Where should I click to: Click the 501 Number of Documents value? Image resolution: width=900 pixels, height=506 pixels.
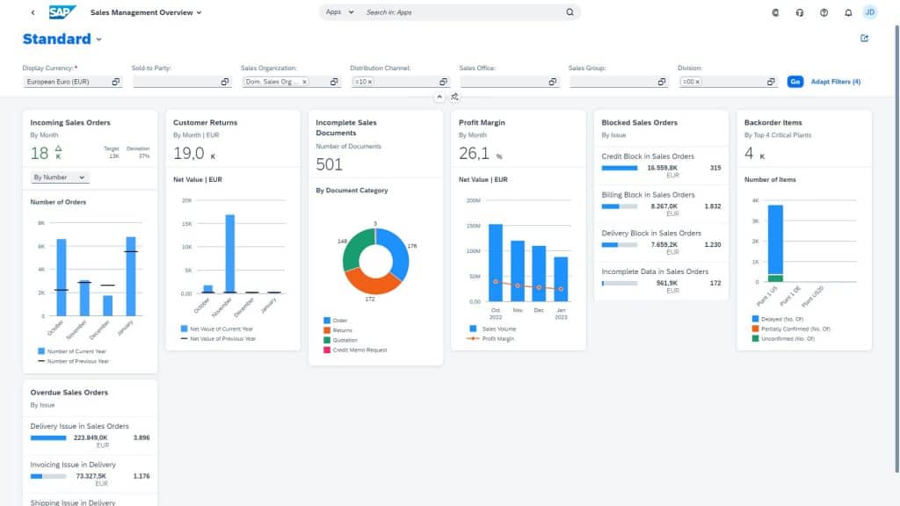coord(330,164)
